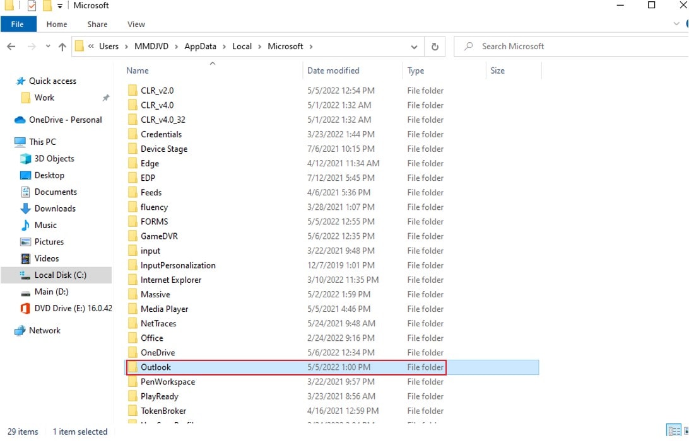Open Videos in navigation pane
The image size is (689, 441).
click(x=47, y=259)
